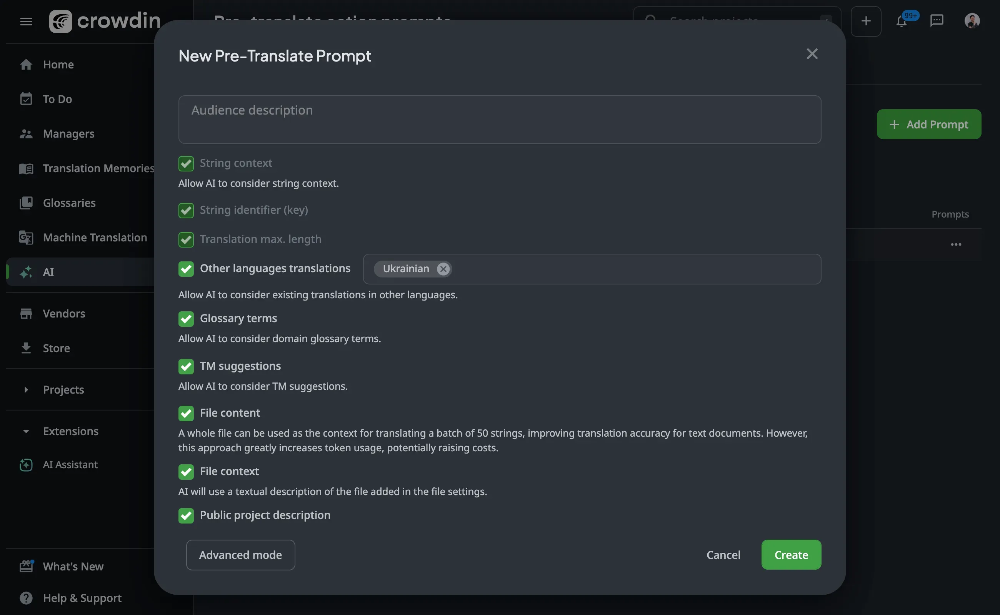Toggle the File content checkbox

[186, 413]
